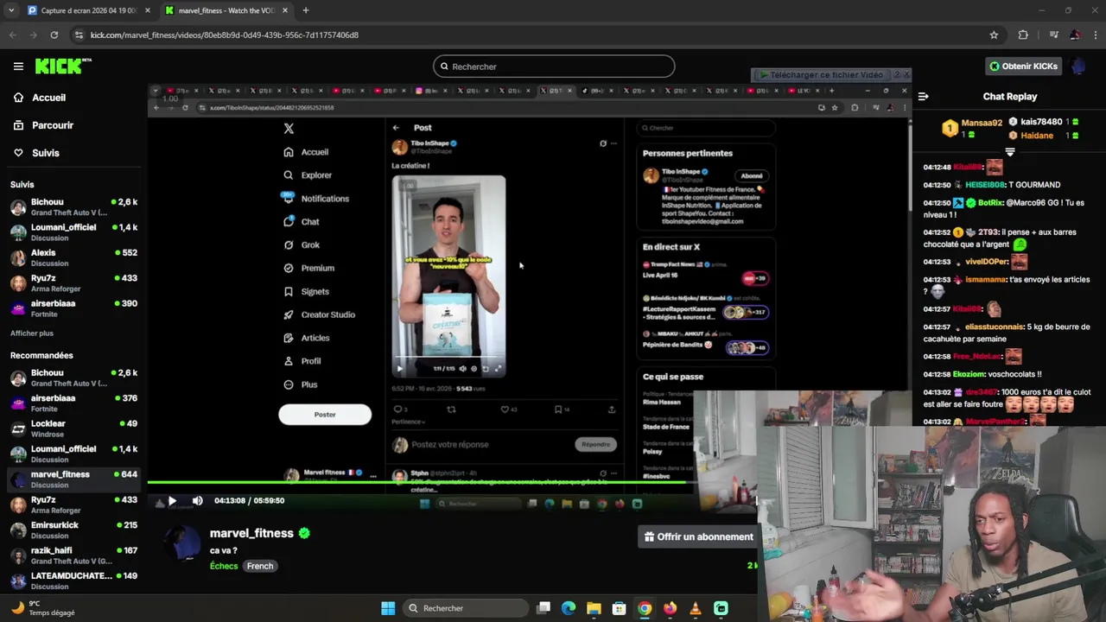Select the marvel_fitness Watch the VOD tab

(x=226, y=10)
